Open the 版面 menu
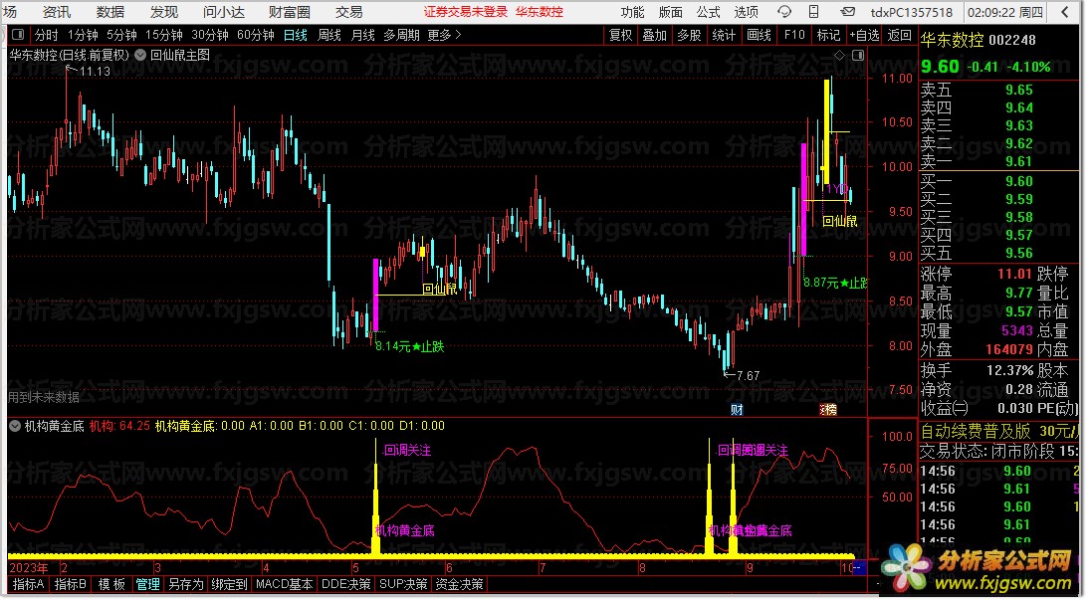This screenshot has width=1088, height=600. tap(670, 12)
